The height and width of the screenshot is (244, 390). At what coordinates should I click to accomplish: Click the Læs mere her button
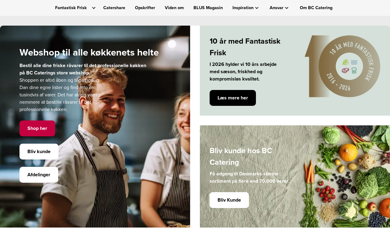coord(233,98)
